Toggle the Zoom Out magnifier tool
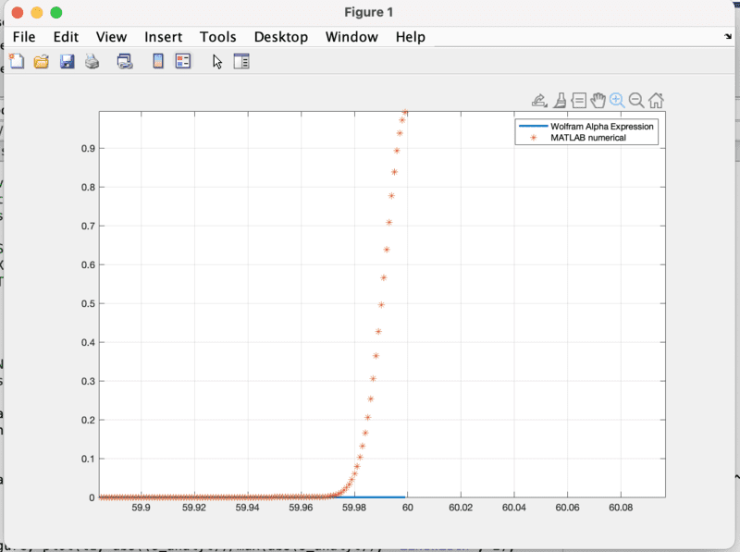 click(x=636, y=101)
